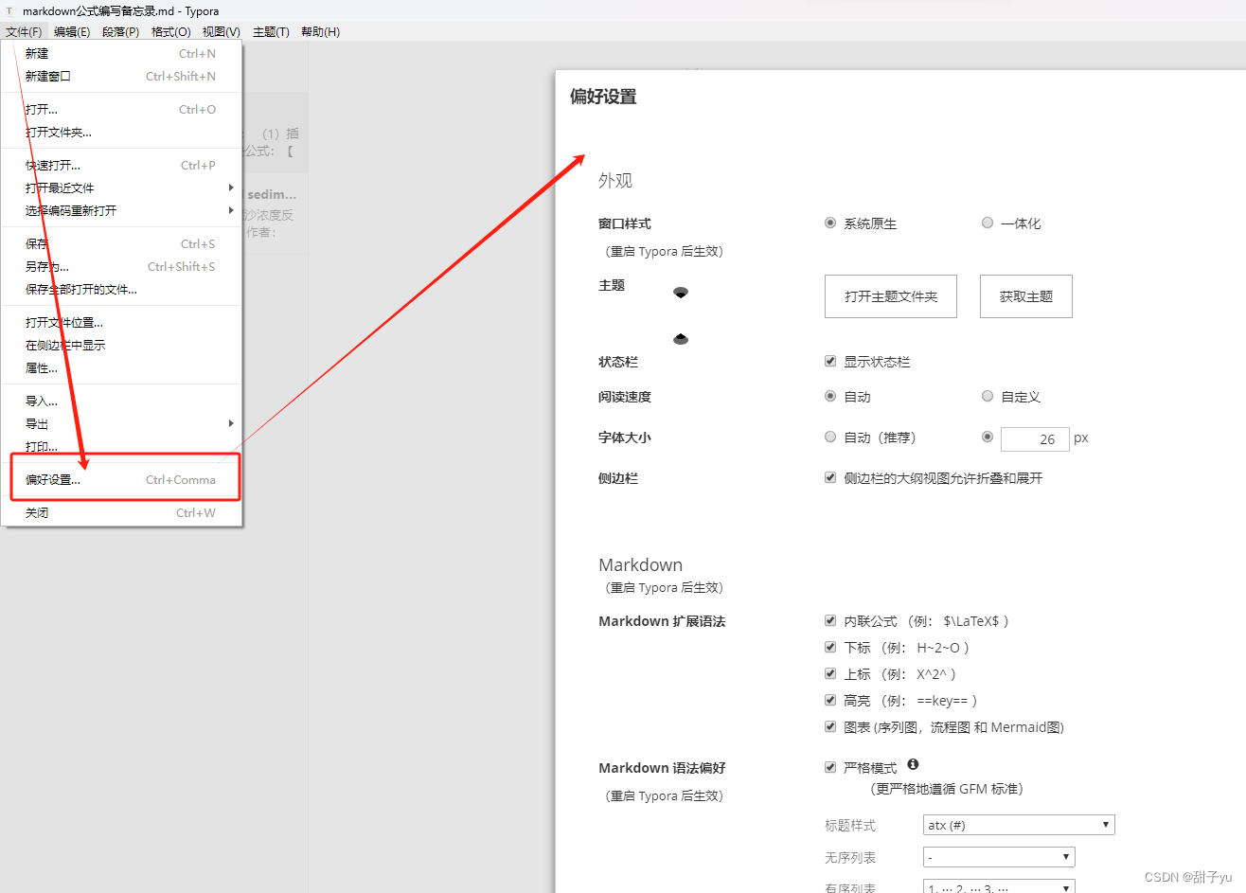The image size is (1246, 893).
Task: Toggle 图表 diagrams checkbox
Action: 830,727
